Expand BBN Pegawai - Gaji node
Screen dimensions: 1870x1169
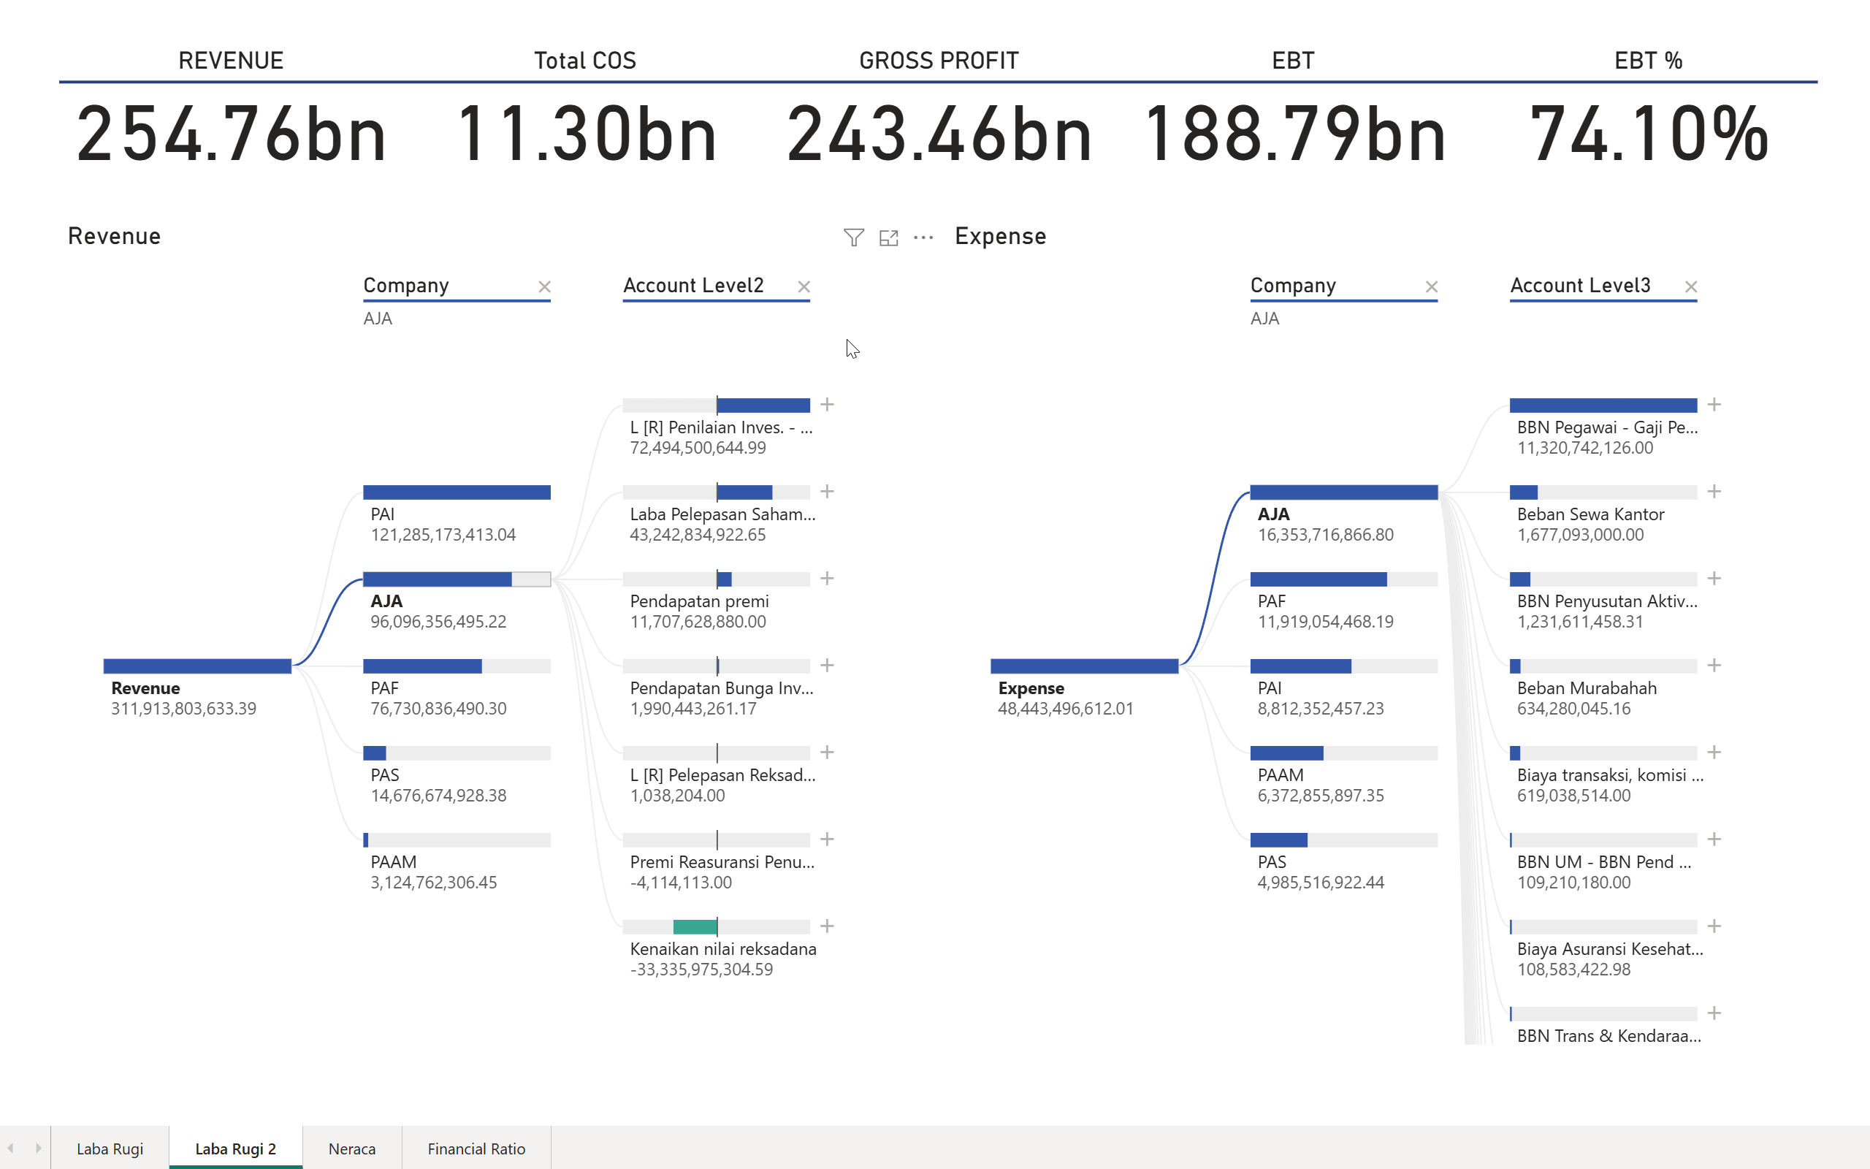coord(1714,404)
